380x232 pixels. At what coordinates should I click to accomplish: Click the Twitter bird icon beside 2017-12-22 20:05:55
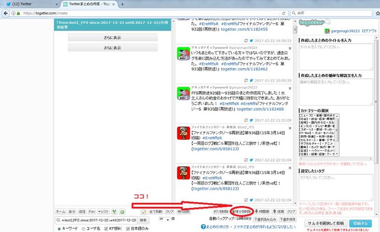(x=251, y=81)
